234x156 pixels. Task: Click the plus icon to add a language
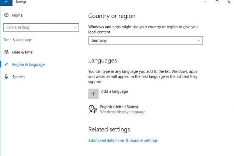[x=94, y=94]
